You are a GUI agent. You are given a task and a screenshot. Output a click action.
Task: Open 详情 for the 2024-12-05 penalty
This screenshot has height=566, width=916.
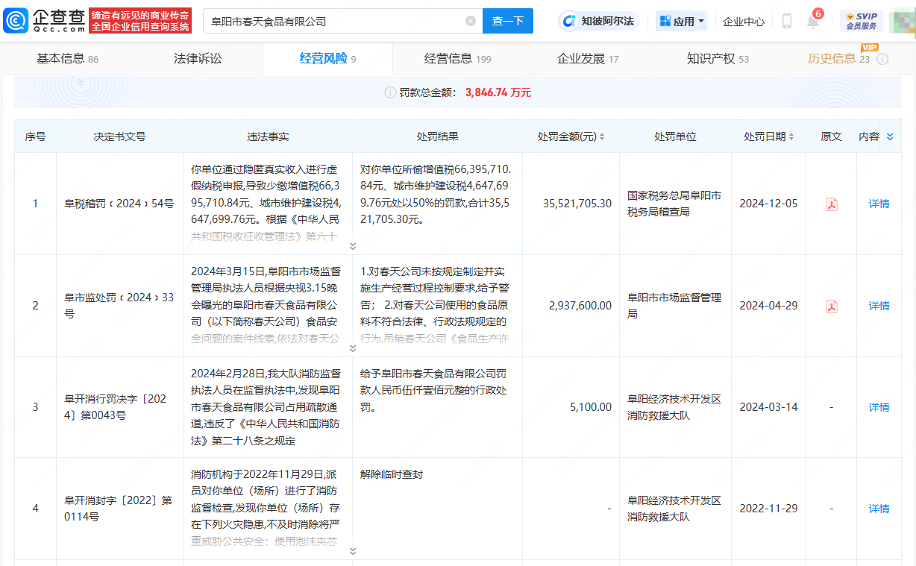(x=879, y=204)
